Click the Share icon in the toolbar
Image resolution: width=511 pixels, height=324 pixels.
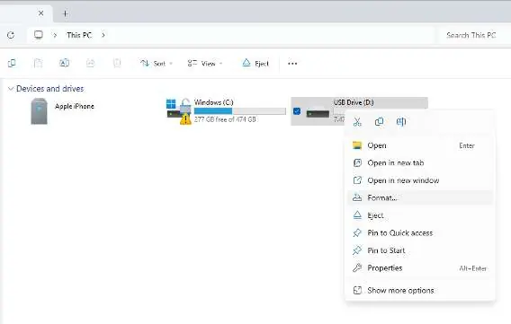pos(90,63)
